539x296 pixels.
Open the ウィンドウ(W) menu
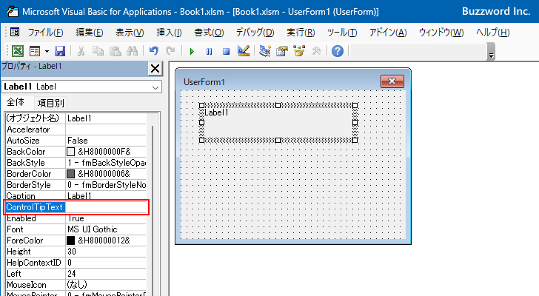pos(441,33)
